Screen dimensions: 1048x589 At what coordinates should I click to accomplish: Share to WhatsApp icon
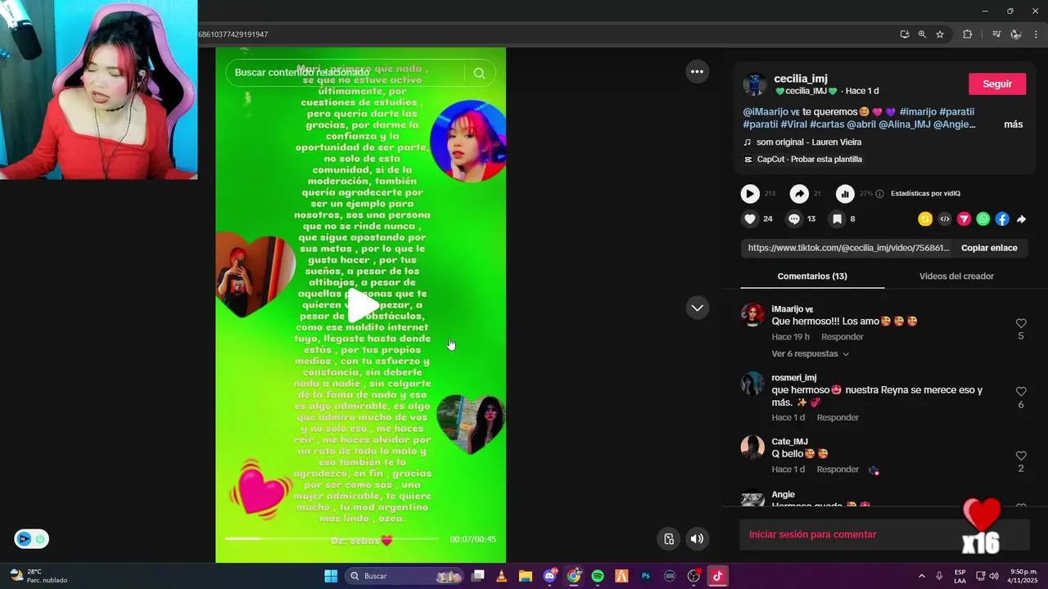point(983,219)
